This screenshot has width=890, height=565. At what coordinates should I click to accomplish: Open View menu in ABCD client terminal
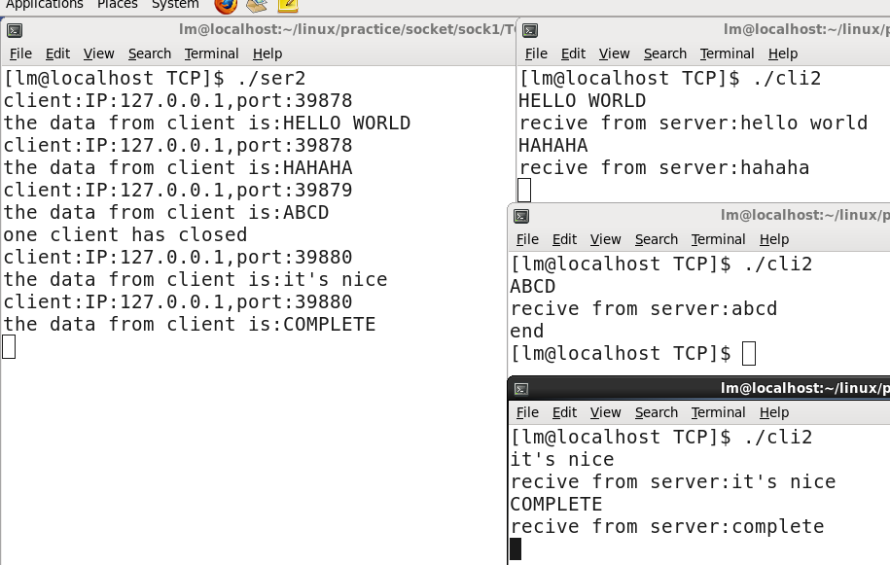[605, 240]
